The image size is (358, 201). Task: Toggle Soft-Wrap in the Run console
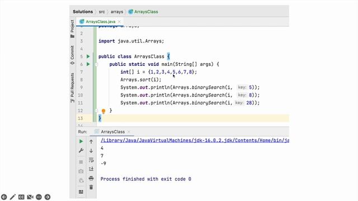pyautogui.click(x=91, y=160)
